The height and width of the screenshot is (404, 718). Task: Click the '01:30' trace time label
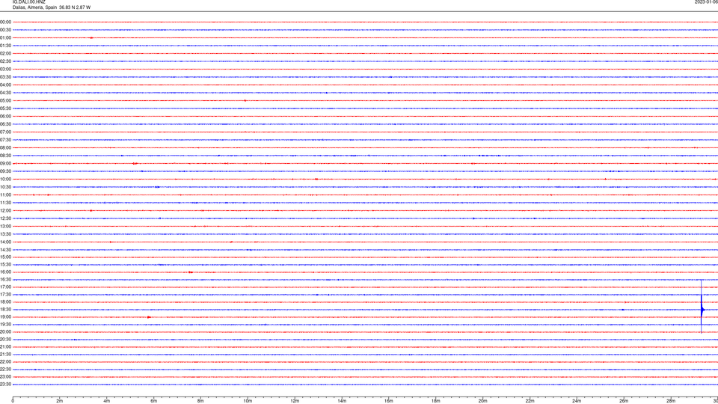(x=5, y=46)
